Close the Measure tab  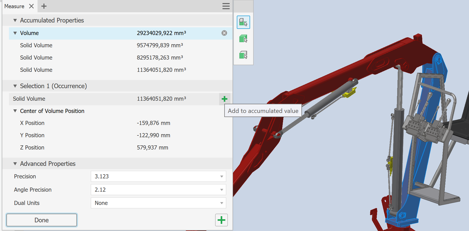[31, 6]
